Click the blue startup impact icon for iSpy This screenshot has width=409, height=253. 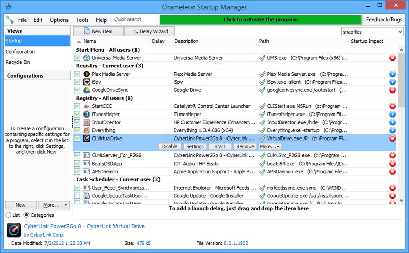tap(392, 82)
